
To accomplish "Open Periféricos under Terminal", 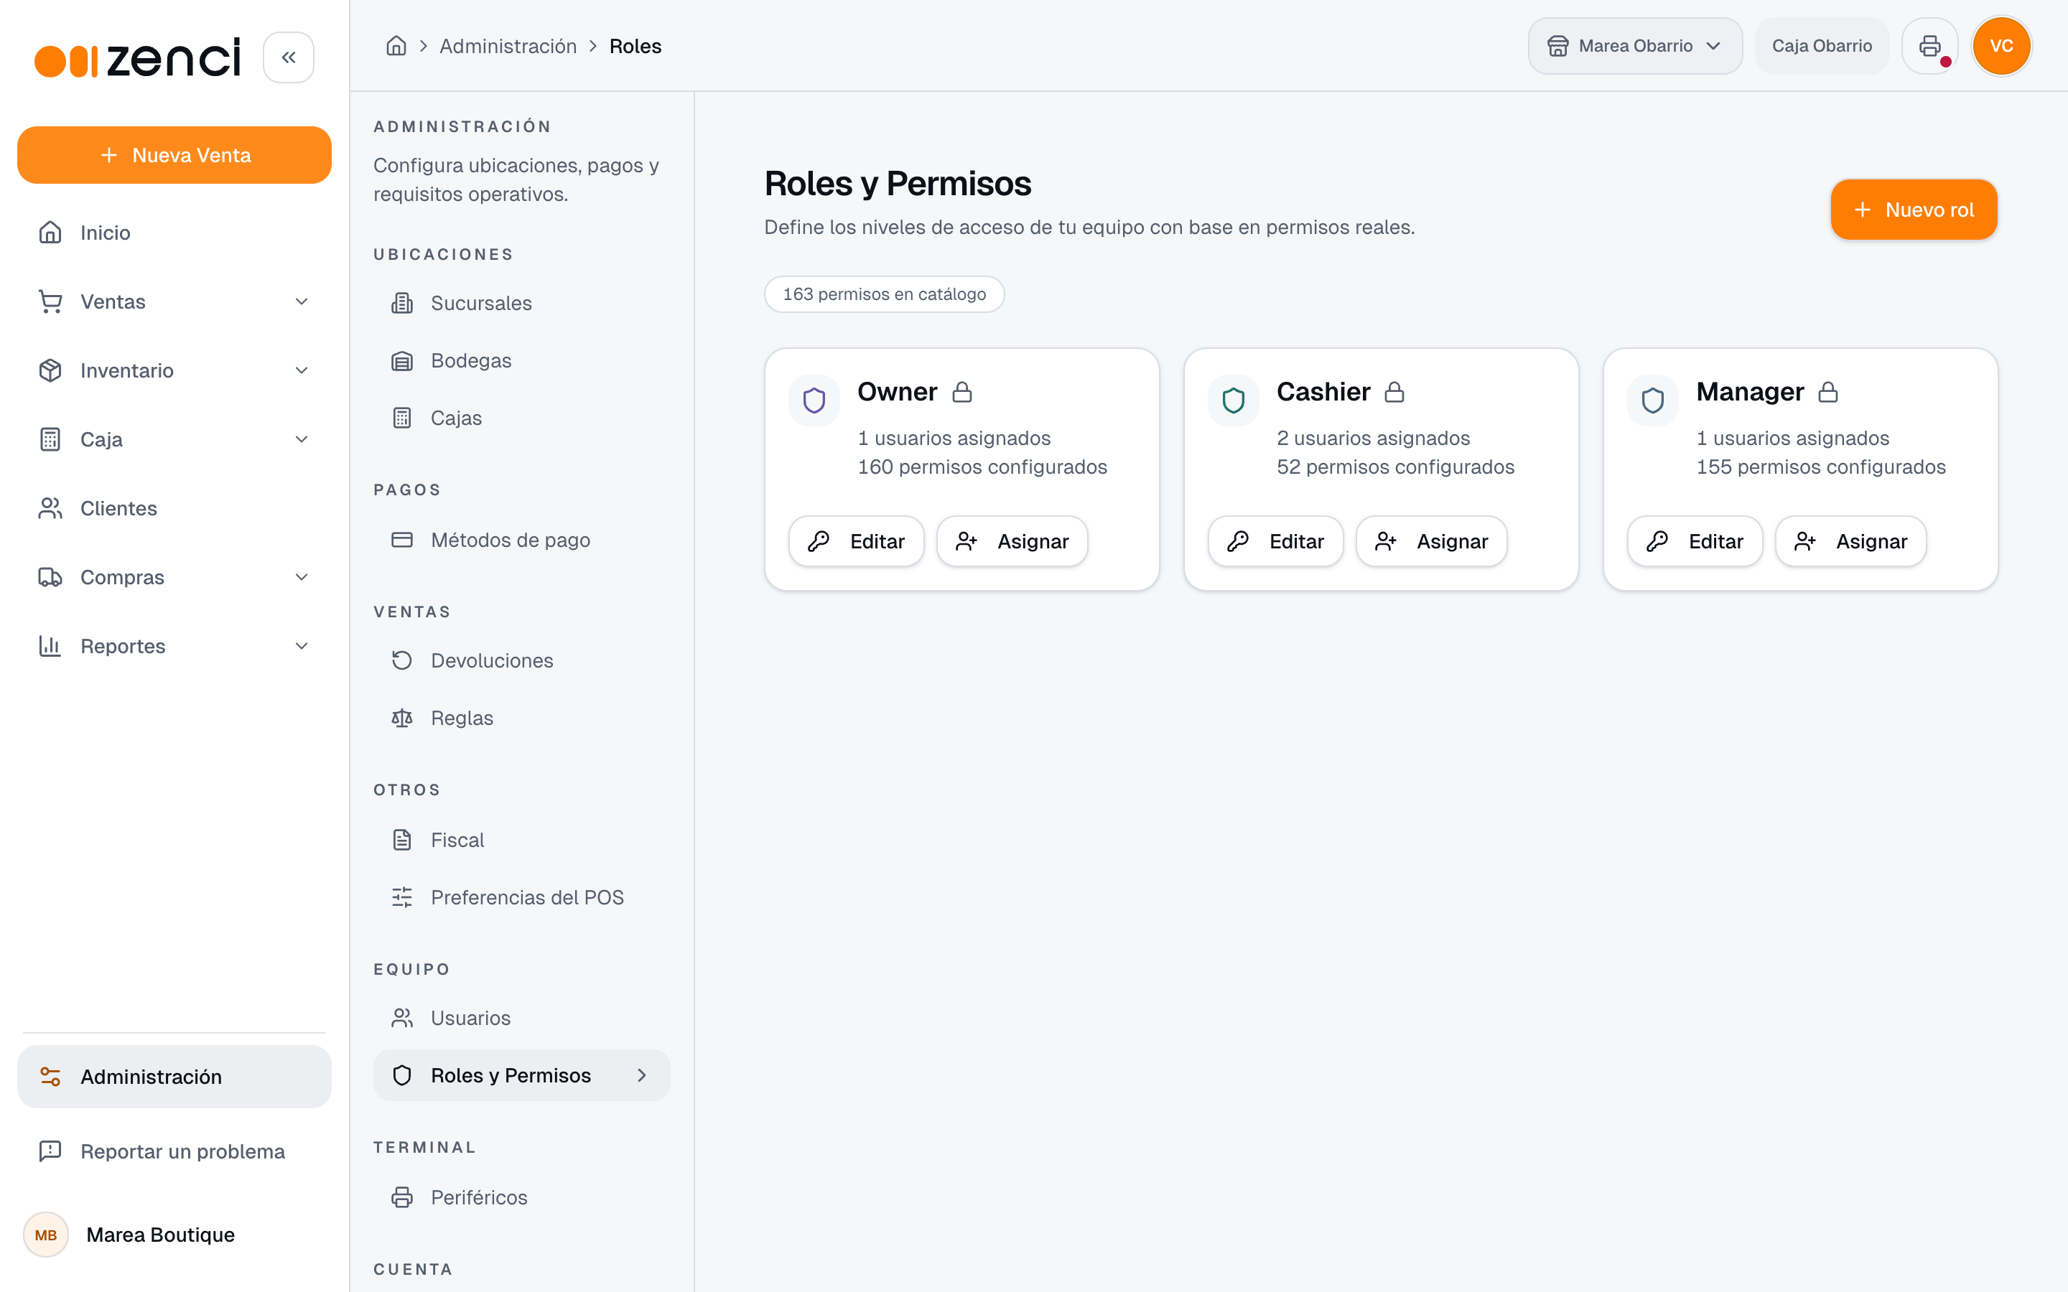I will [x=521, y=1197].
